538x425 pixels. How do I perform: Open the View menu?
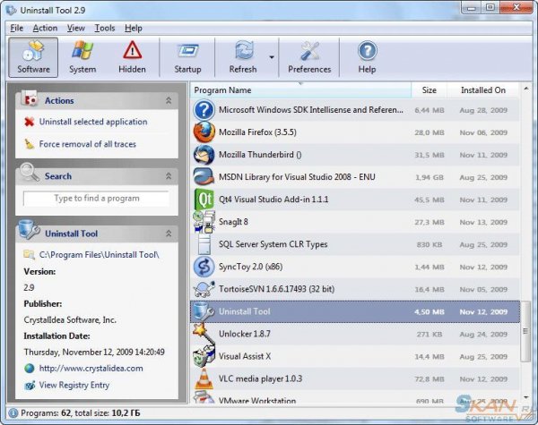pos(76,28)
